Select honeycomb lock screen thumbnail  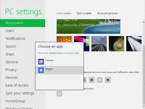pyautogui.click(x=64, y=39)
